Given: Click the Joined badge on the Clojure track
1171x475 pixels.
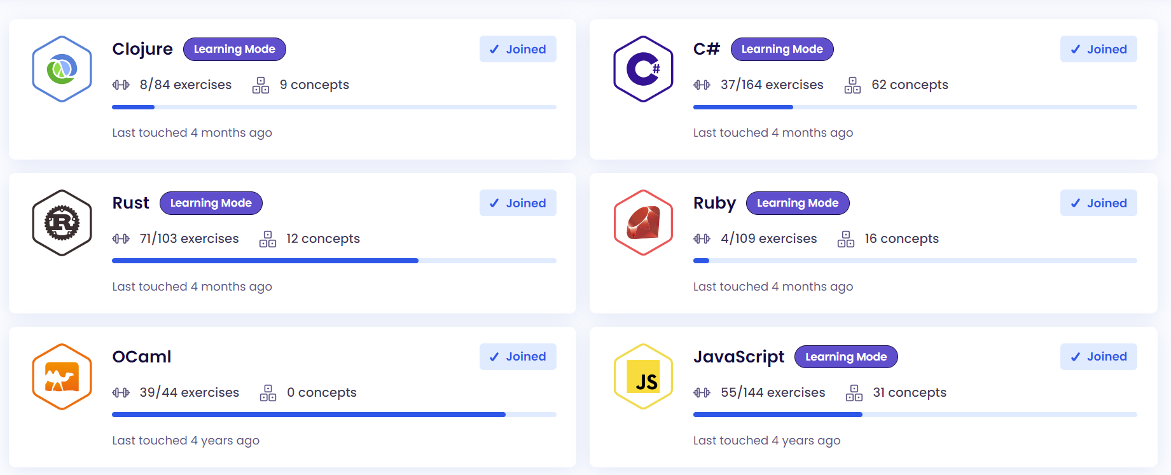Looking at the screenshot, I should tap(518, 49).
